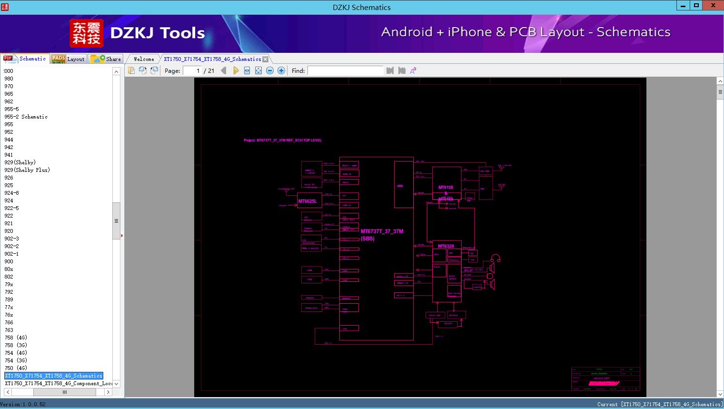Open the Share tab

[106, 59]
